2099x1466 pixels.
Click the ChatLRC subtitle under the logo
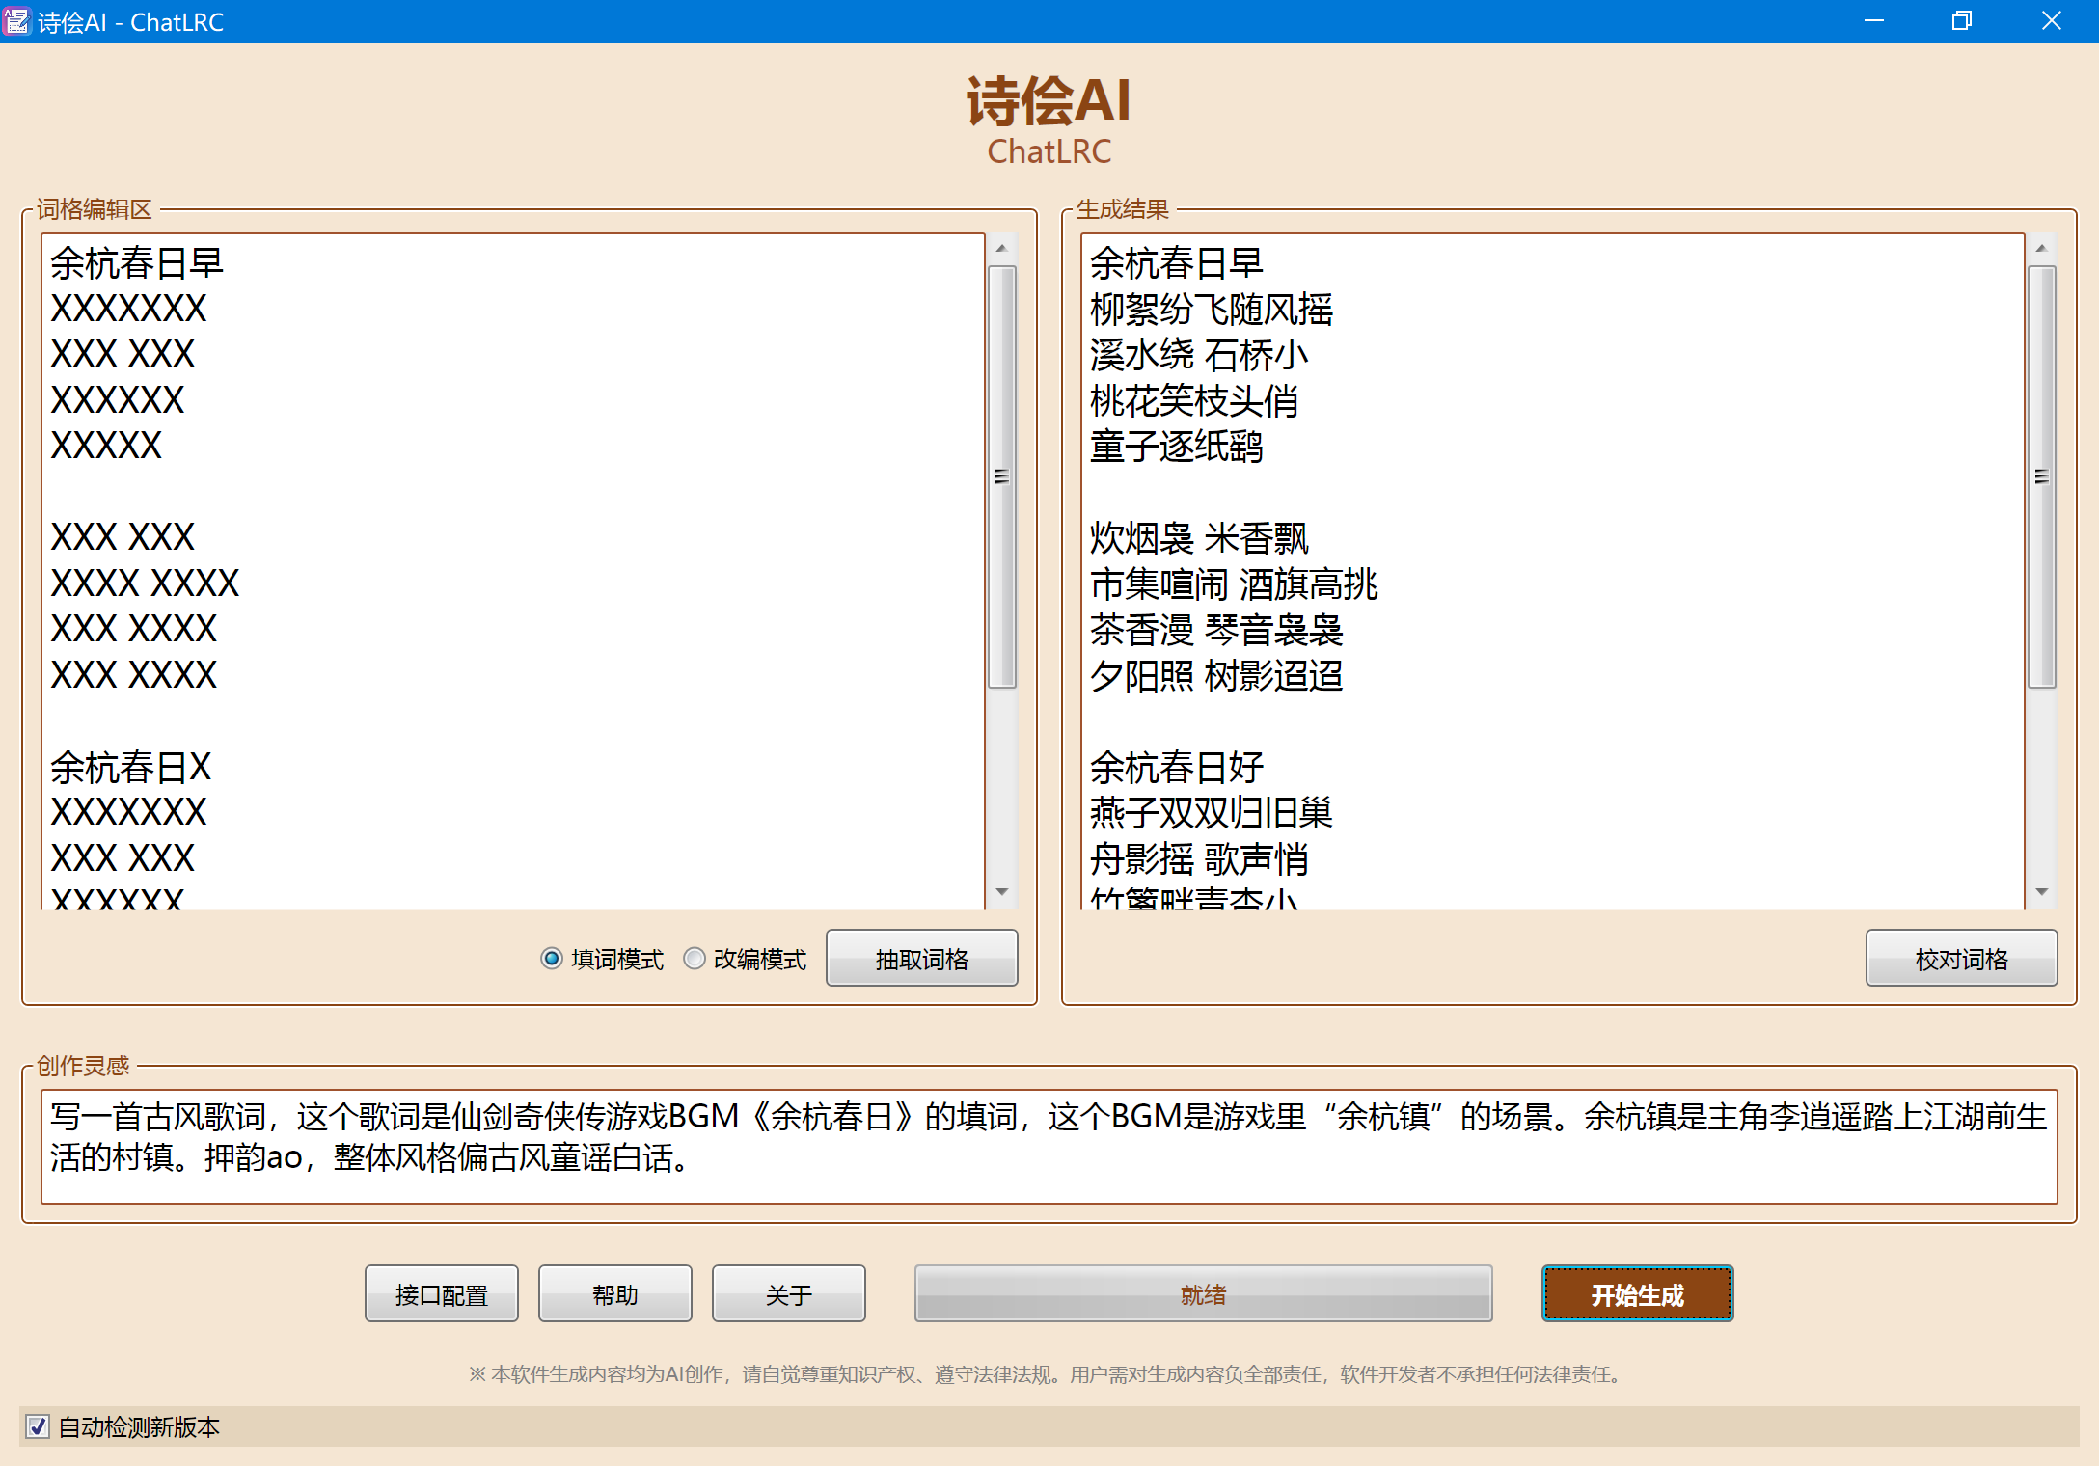1049,151
